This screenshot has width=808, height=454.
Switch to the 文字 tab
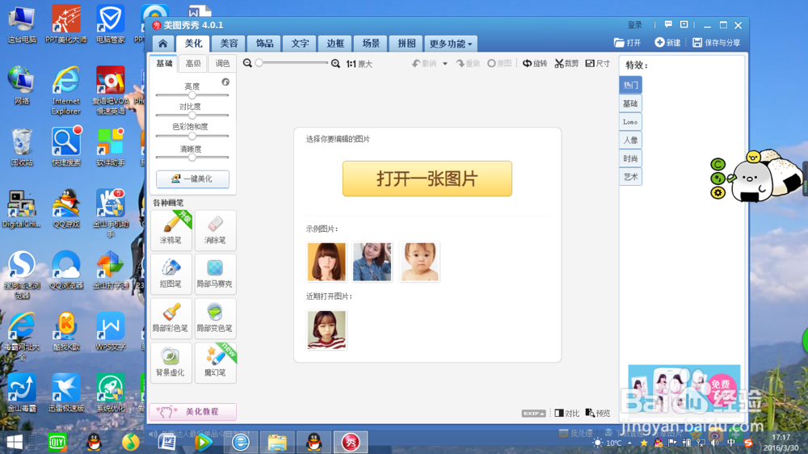click(300, 44)
